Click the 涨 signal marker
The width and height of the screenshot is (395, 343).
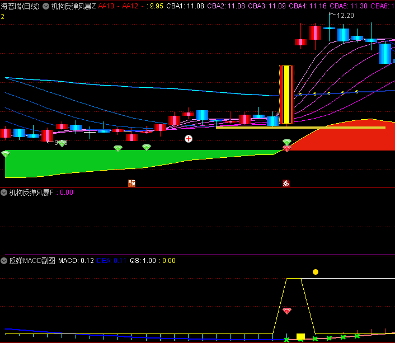(x=286, y=183)
